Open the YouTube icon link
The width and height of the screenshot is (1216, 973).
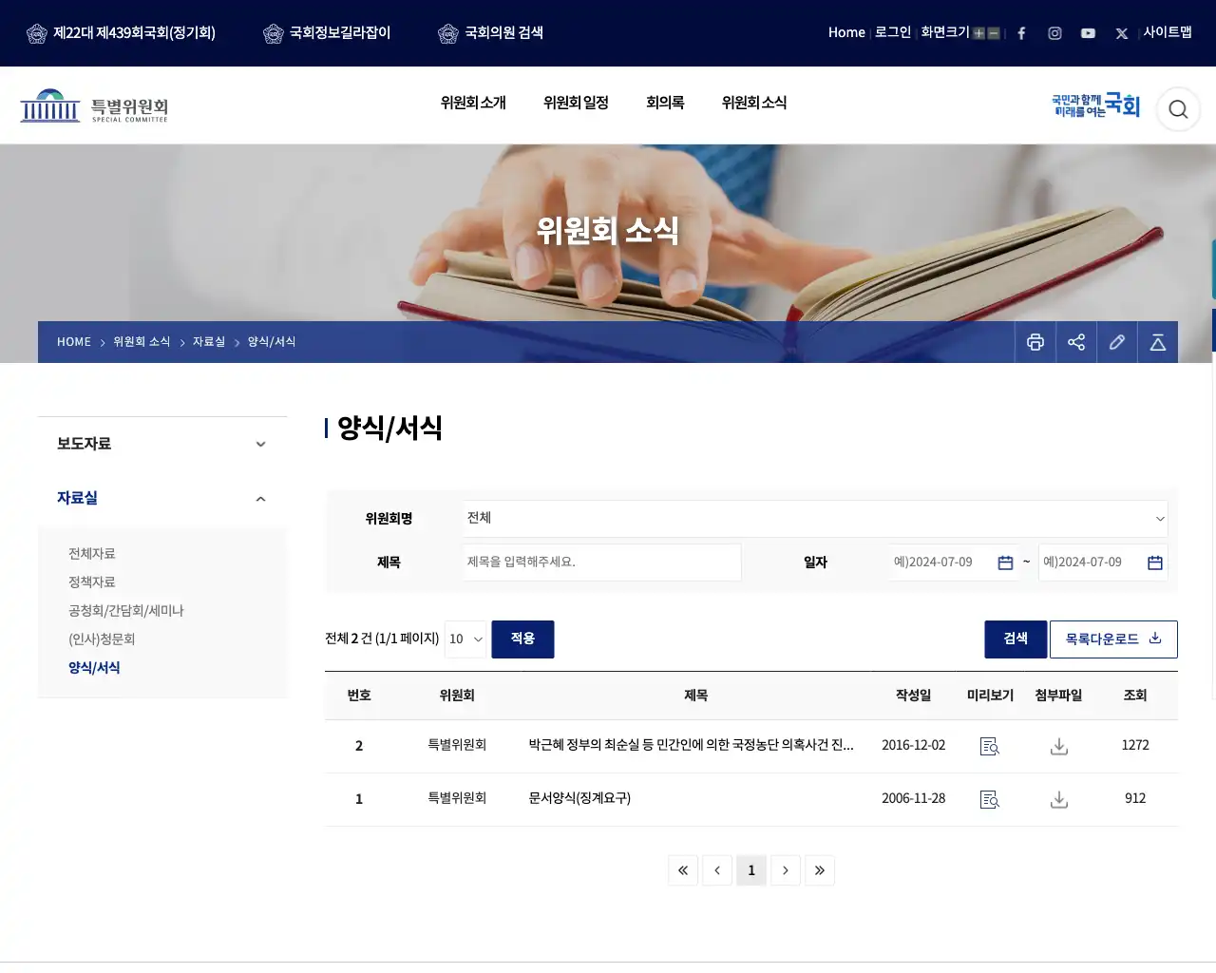point(1088,33)
